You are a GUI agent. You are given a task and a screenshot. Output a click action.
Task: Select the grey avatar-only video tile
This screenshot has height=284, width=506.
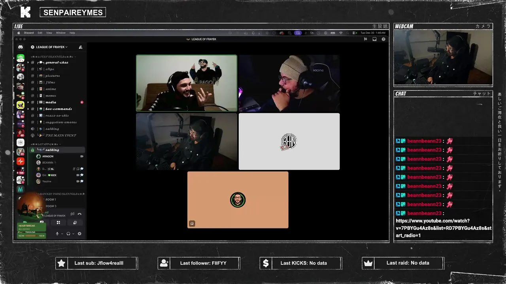click(289, 142)
